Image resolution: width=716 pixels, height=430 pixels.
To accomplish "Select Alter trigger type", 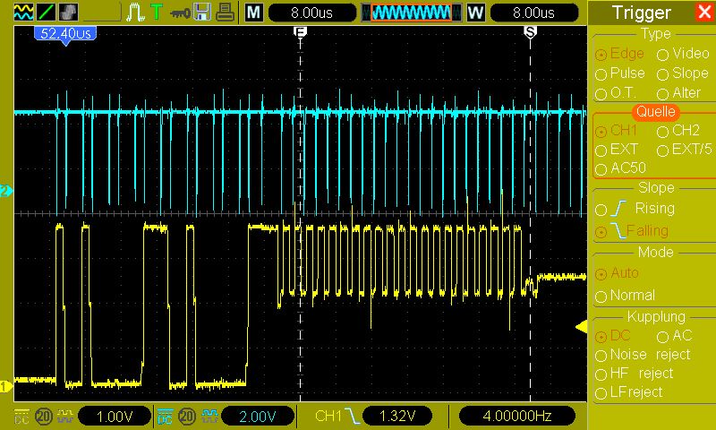I will tap(678, 93).
